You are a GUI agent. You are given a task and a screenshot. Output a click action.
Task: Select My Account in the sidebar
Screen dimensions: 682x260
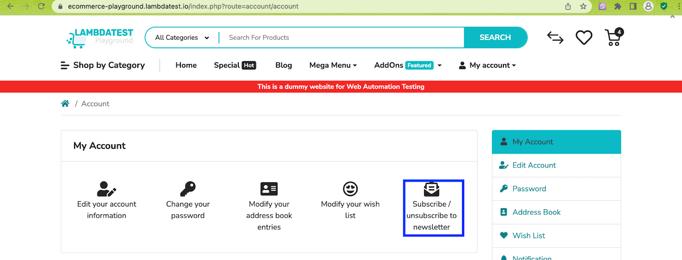click(x=556, y=142)
